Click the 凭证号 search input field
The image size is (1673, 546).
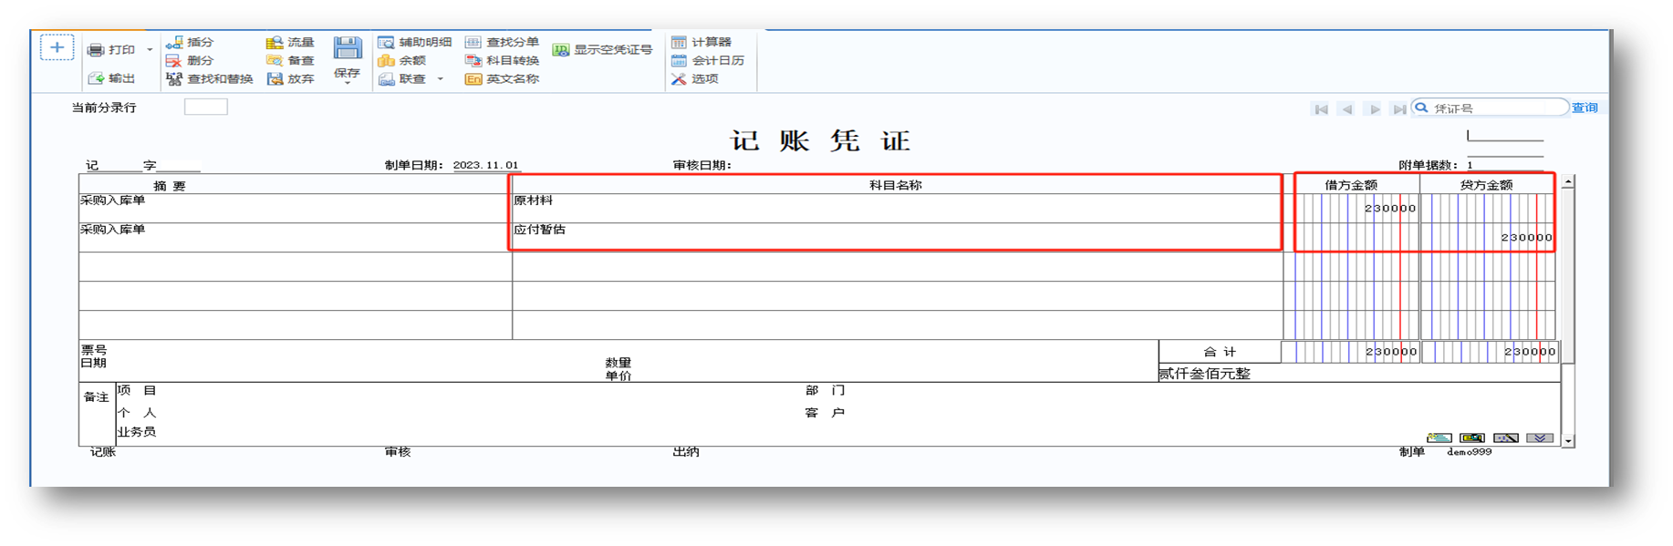[x=1491, y=108]
